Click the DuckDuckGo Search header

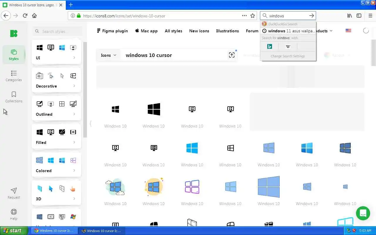click(x=288, y=24)
